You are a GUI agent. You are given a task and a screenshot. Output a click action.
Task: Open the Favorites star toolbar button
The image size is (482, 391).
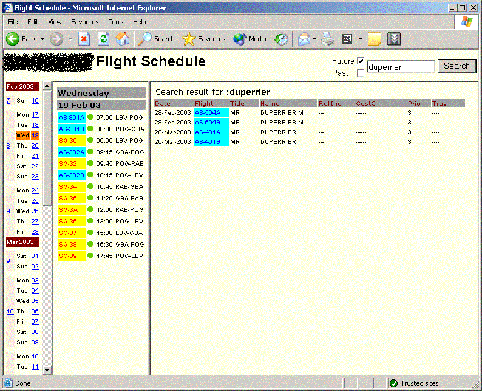click(203, 39)
